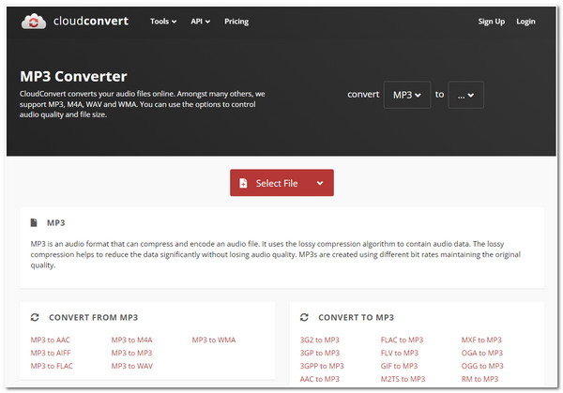
Task: Go to the Pricing page
Action: click(236, 22)
